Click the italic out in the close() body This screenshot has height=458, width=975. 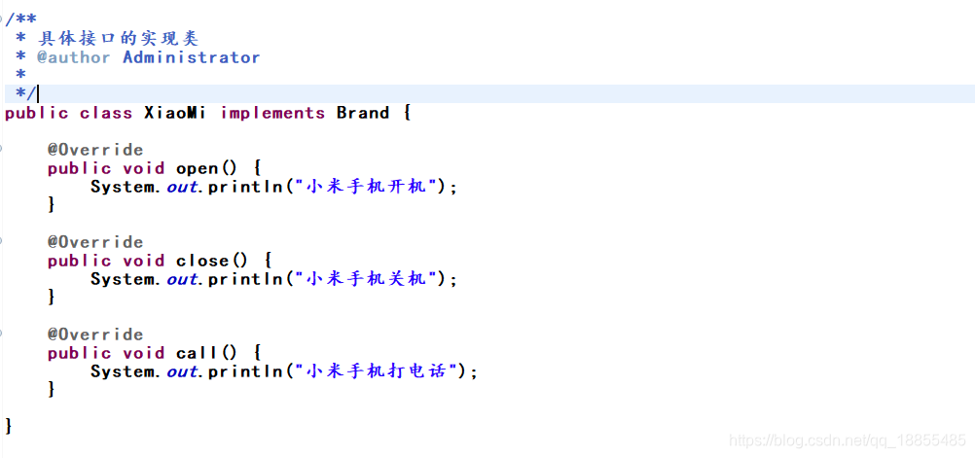tap(182, 280)
